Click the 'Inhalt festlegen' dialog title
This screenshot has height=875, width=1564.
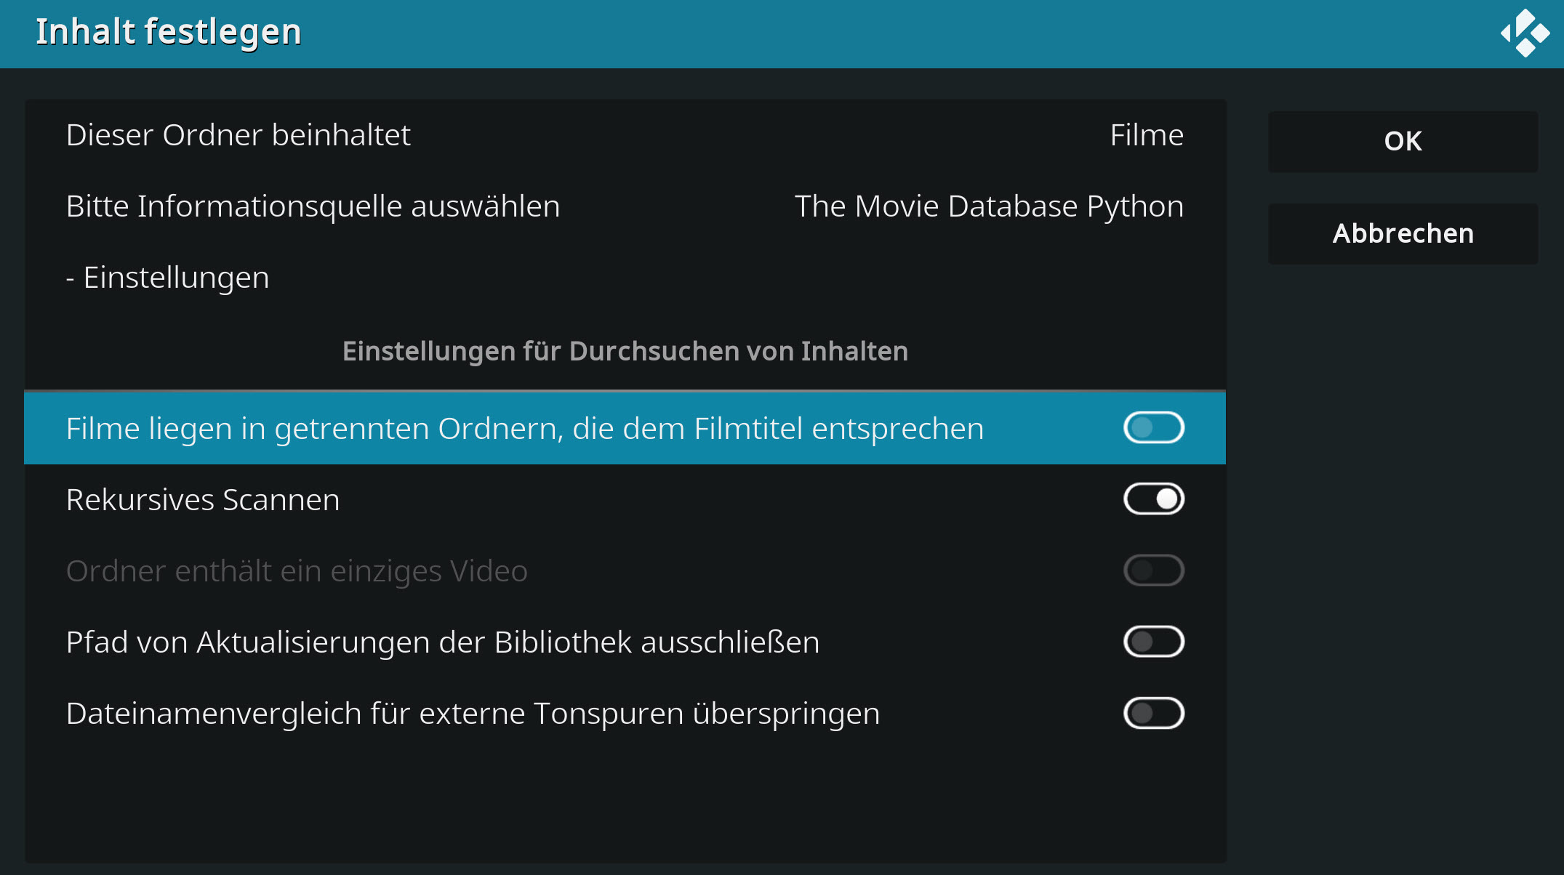point(169,32)
